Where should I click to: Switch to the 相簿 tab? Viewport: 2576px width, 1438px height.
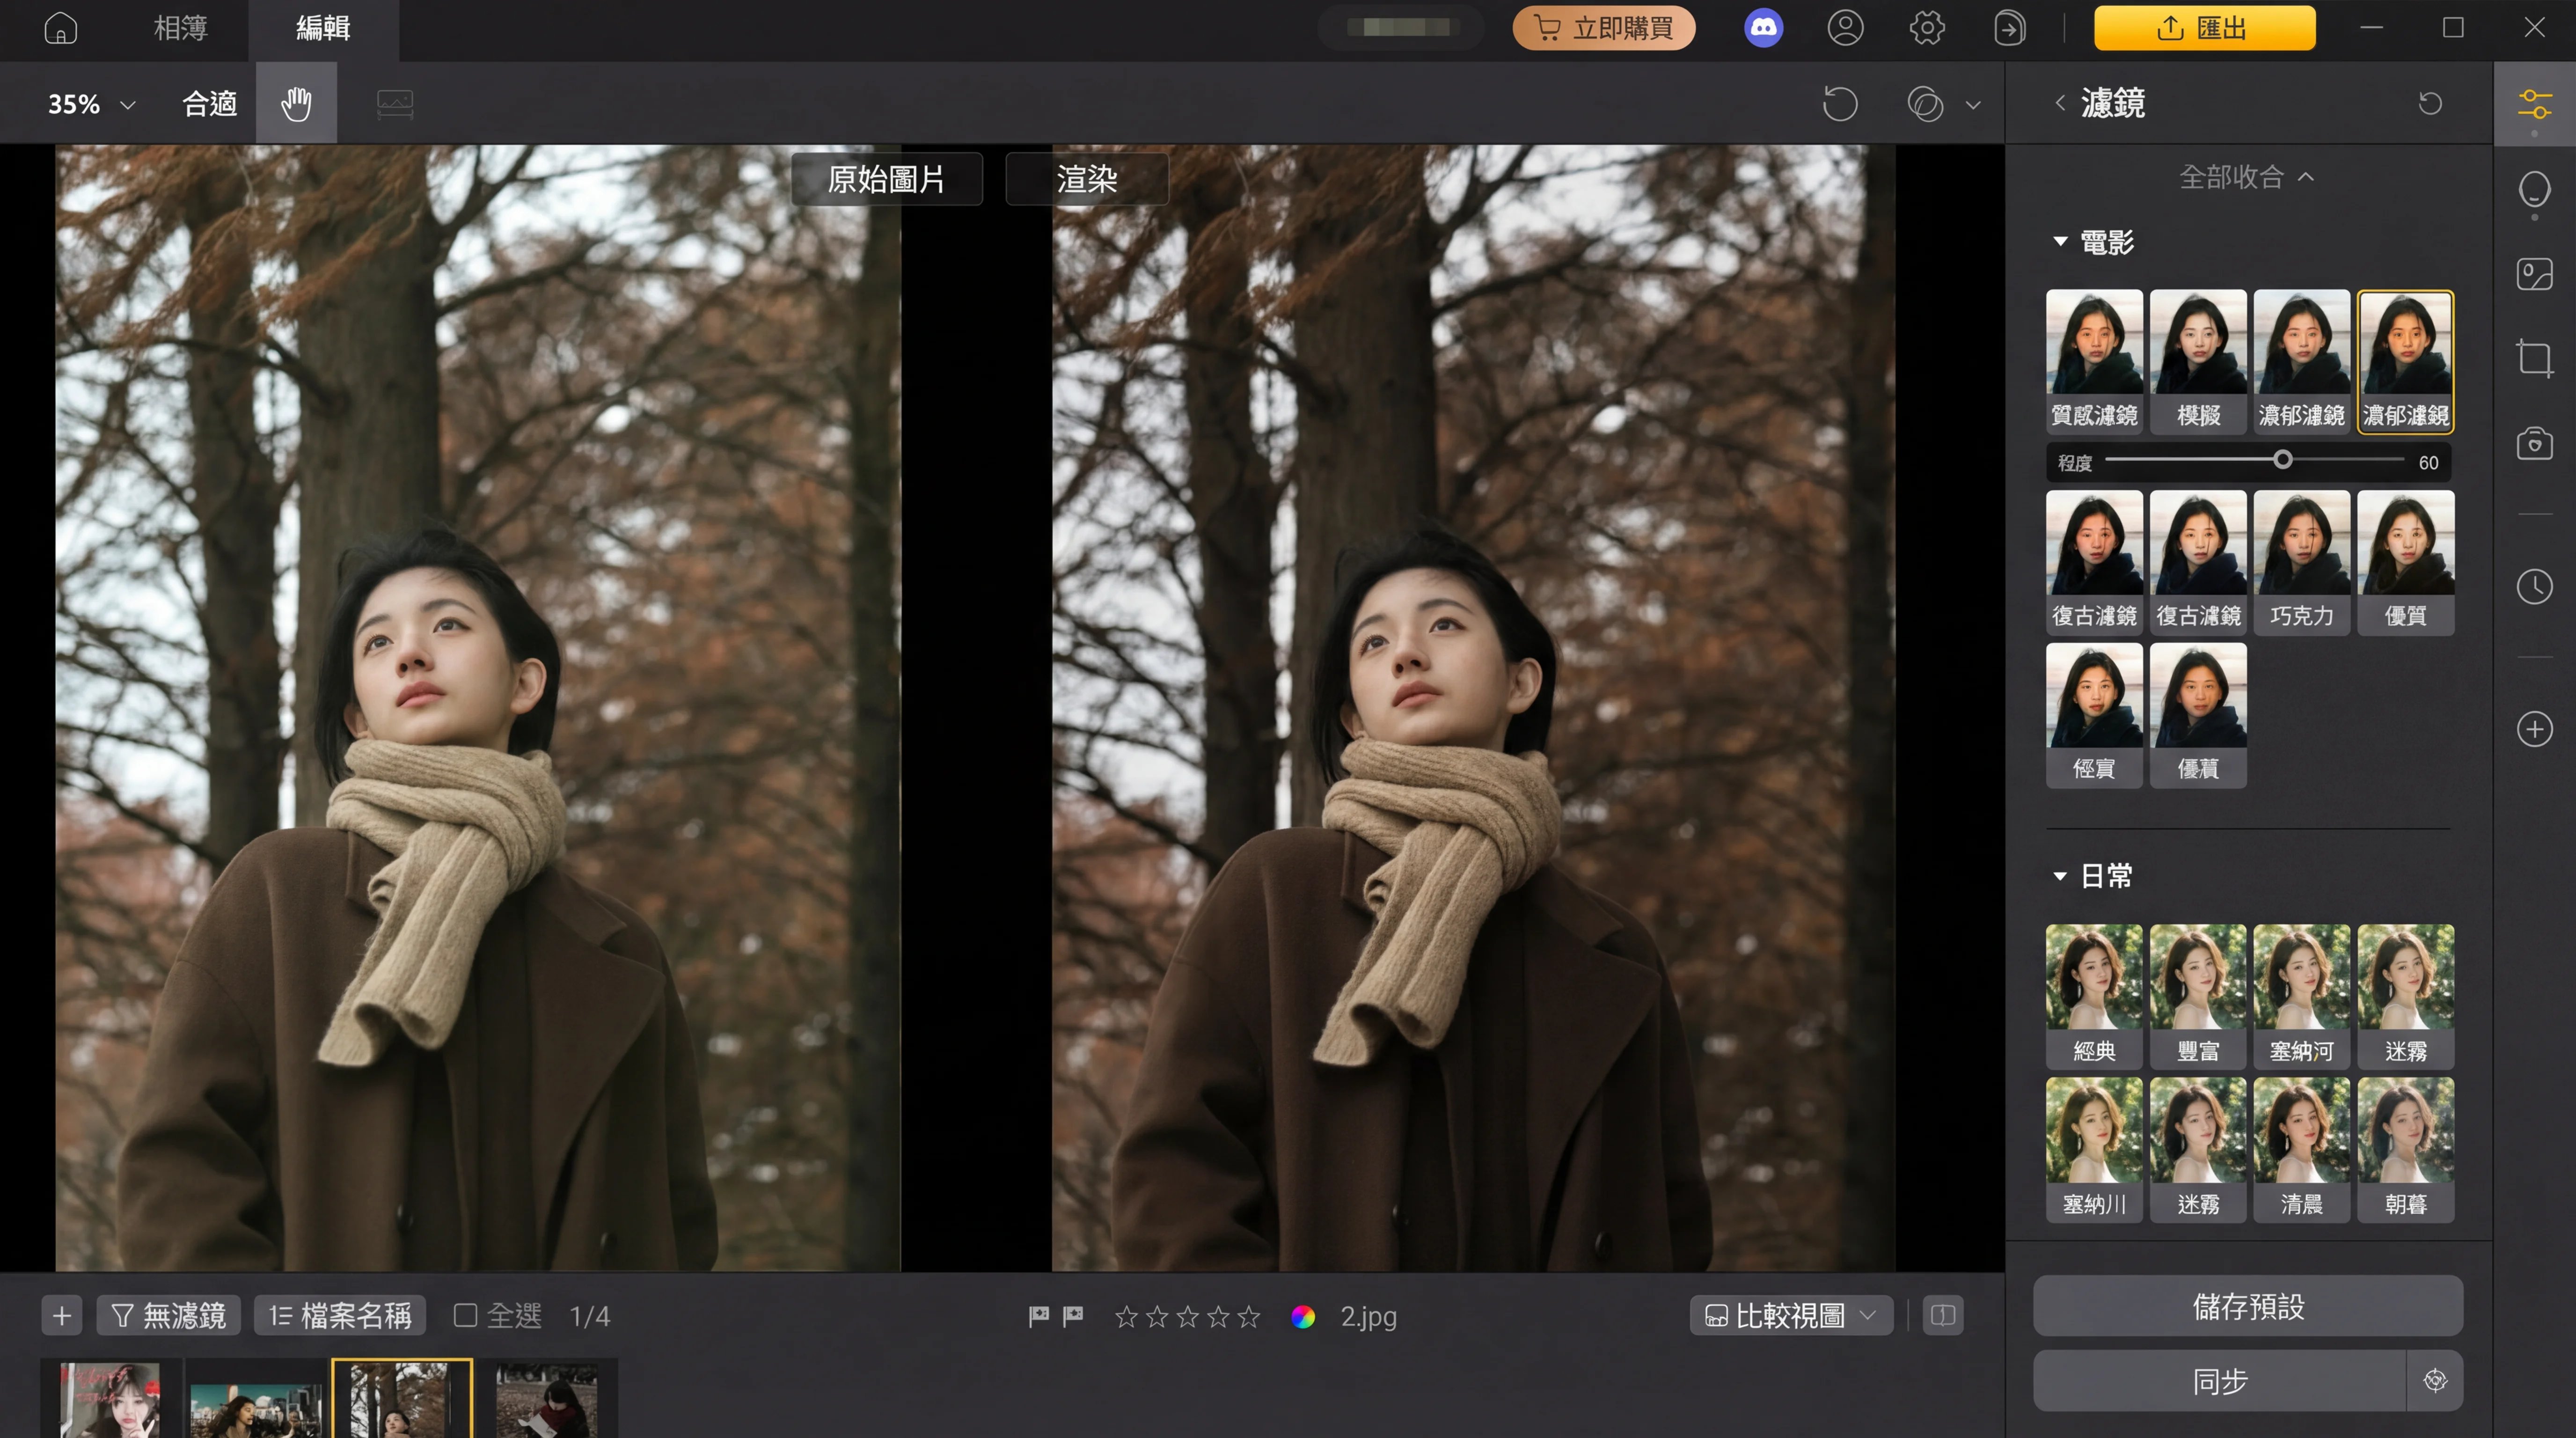180,28
